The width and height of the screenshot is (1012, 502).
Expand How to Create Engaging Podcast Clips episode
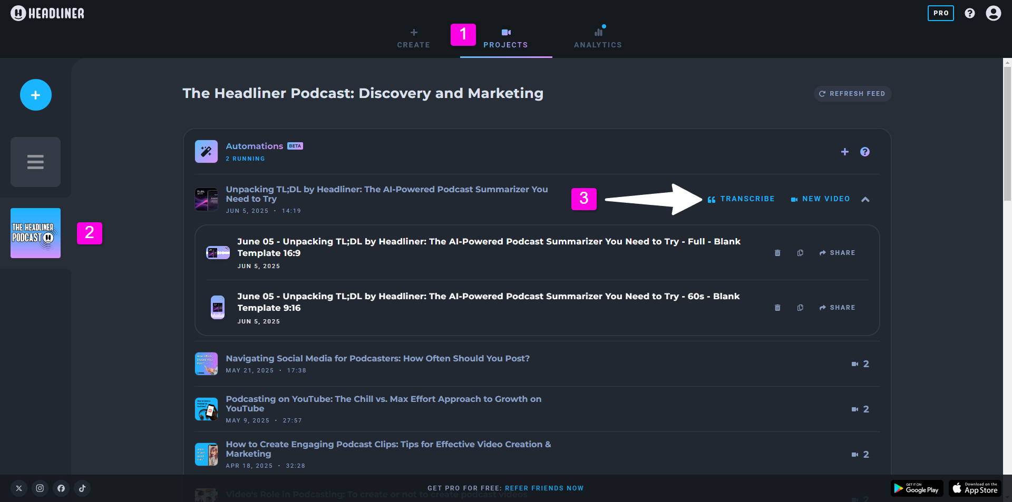coord(388,449)
